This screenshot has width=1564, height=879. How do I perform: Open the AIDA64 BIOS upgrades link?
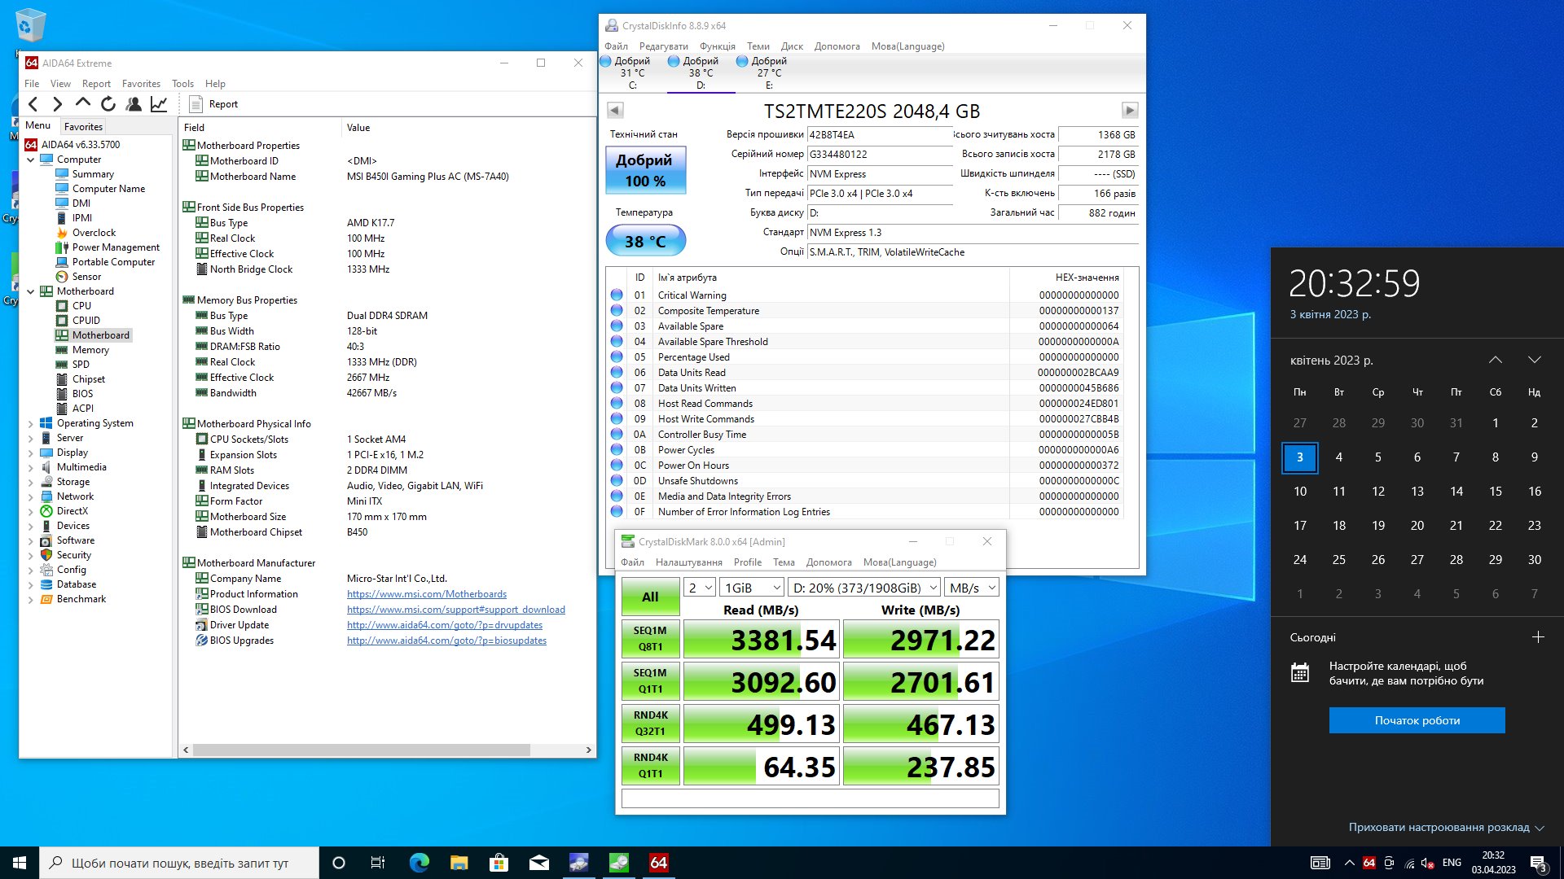(x=446, y=641)
